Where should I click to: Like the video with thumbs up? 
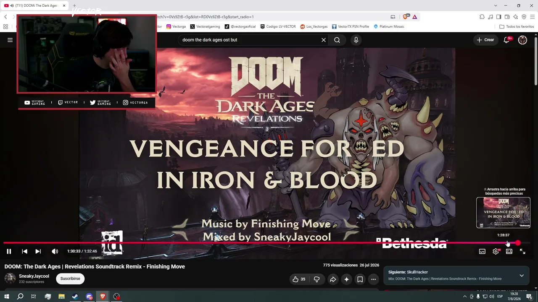299,279
